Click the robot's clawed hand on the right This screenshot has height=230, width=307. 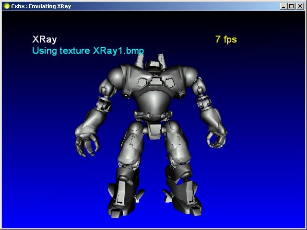(217, 138)
